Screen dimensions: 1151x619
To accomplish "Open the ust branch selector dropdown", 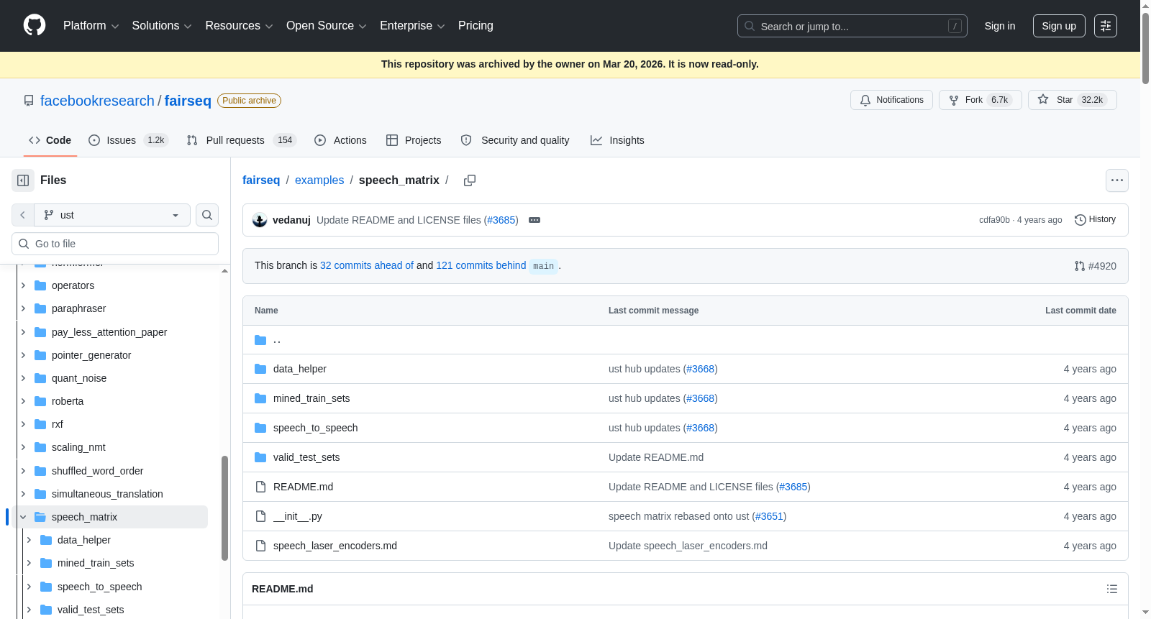I will pyautogui.click(x=112, y=215).
